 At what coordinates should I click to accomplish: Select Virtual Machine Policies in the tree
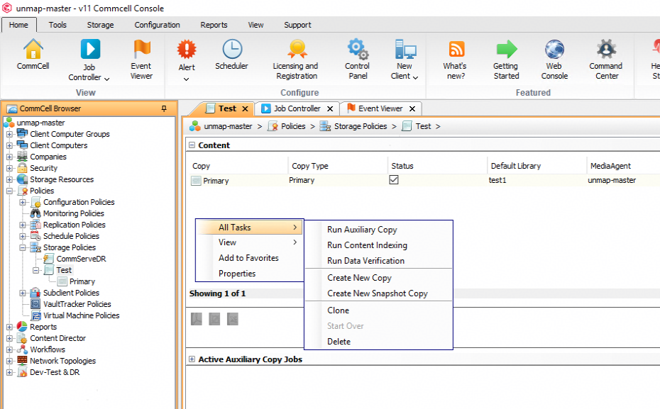[81, 315]
